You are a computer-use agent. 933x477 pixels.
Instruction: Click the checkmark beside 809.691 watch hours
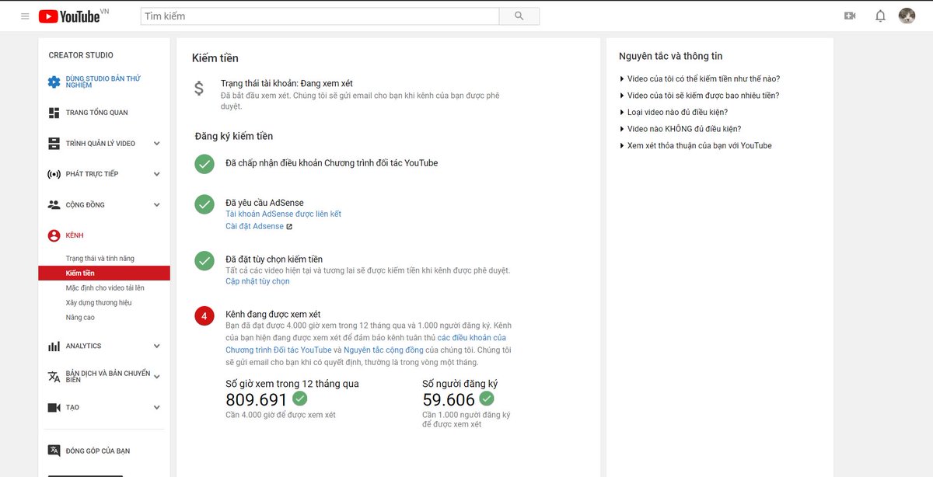pos(300,399)
